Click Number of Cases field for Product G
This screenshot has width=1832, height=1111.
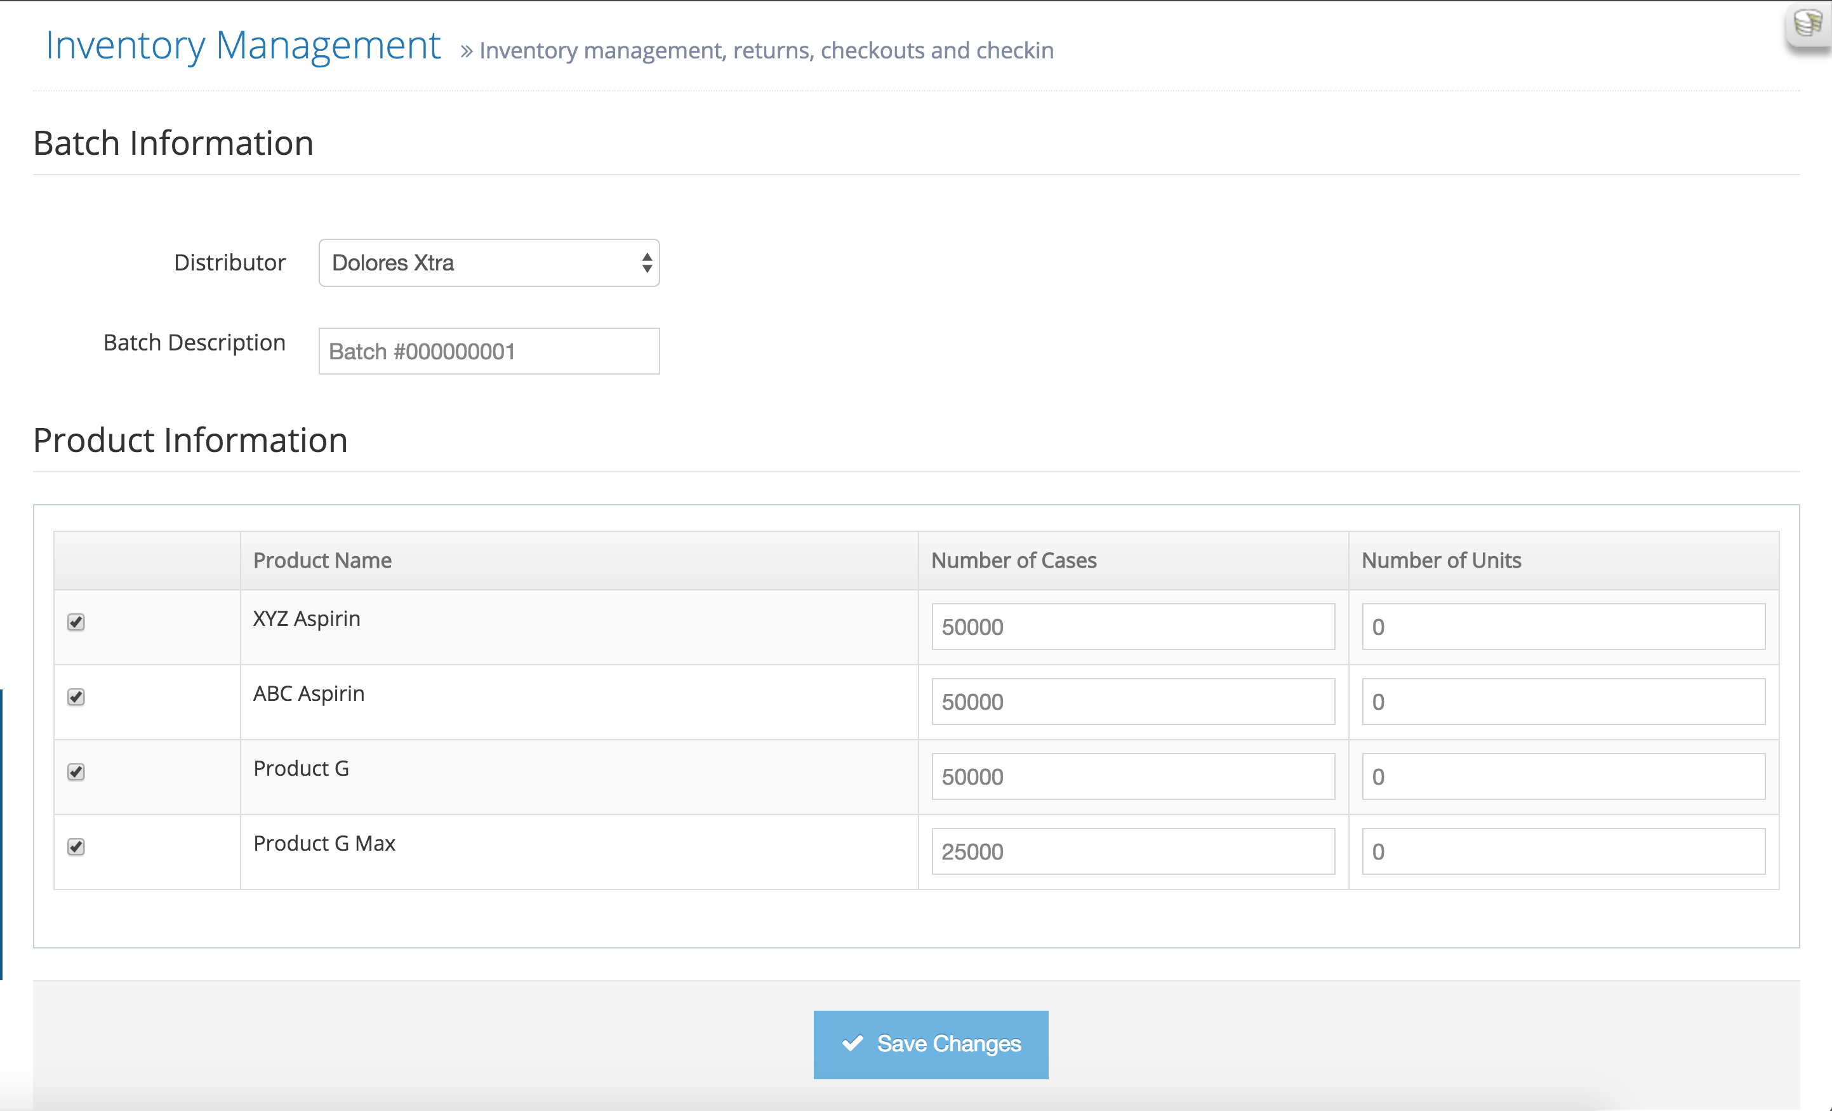point(1132,777)
